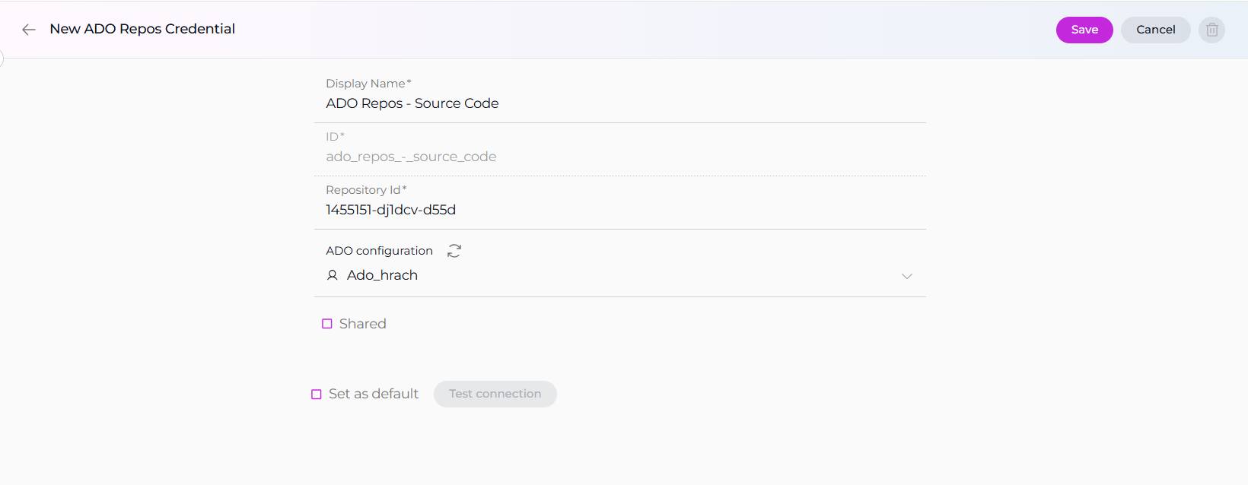Refresh the ADO configuration list
This screenshot has width=1248, height=485.
(x=454, y=251)
